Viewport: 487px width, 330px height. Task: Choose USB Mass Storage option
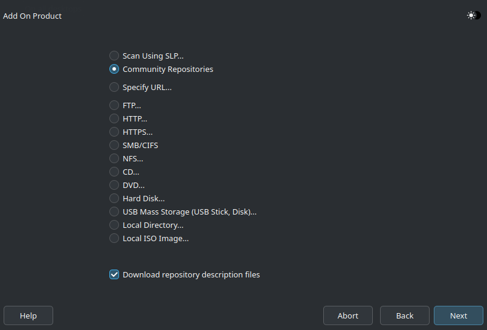pos(114,212)
